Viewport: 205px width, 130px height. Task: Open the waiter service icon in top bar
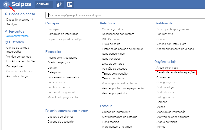[59, 4]
